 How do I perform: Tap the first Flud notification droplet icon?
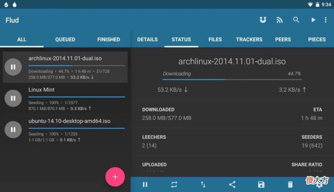pos(6,4)
